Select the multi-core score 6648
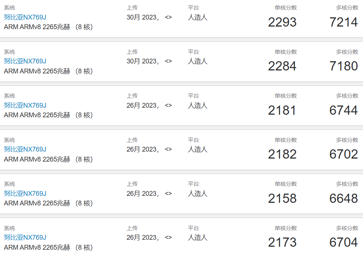Viewport: 363px width, 253px height. click(343, 199)
